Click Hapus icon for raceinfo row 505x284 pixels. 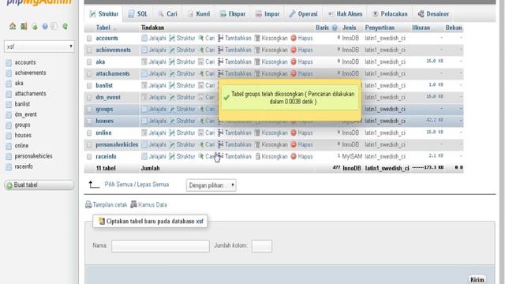294,156
